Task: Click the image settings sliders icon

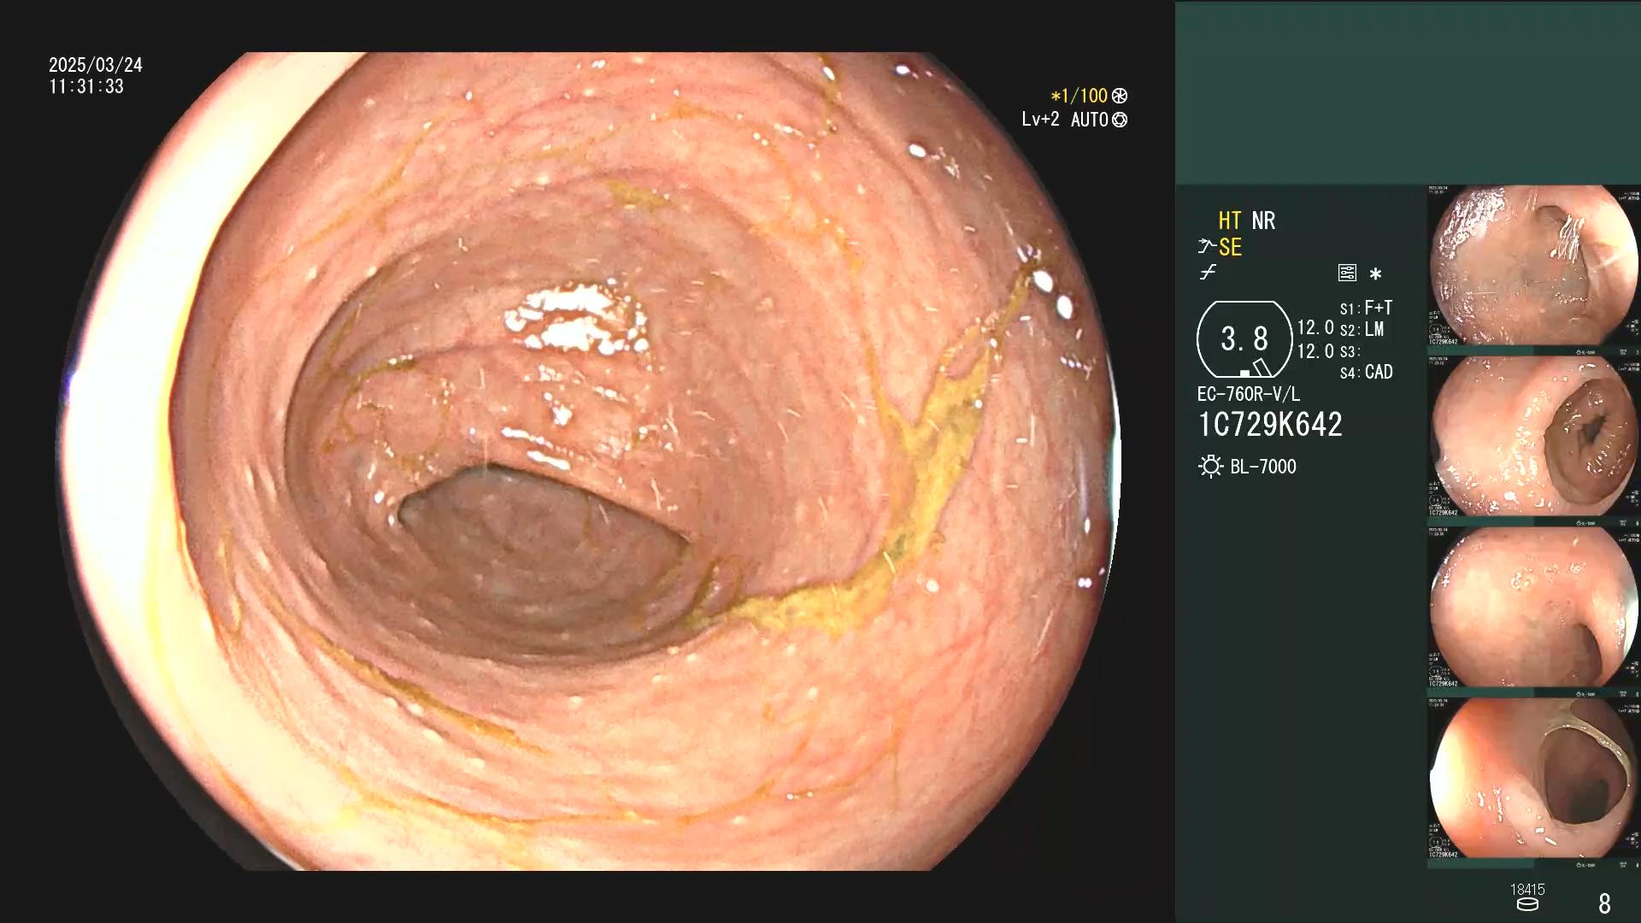Action: 1347,273
